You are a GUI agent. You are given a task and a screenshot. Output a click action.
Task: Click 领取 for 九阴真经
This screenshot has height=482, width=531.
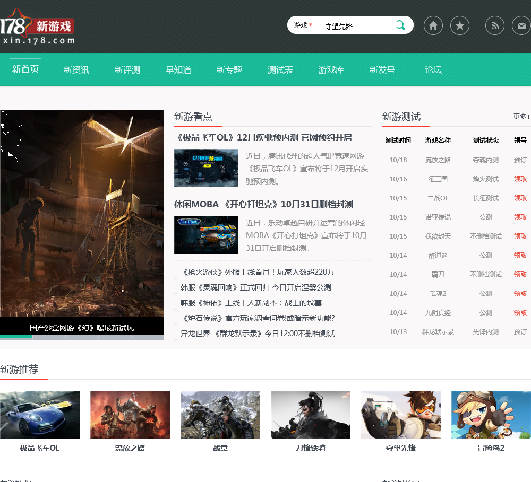[520, 312]
